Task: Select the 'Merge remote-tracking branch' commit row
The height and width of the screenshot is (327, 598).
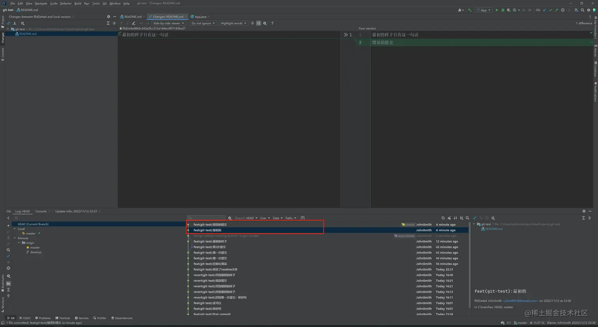Action: point(328,236)
